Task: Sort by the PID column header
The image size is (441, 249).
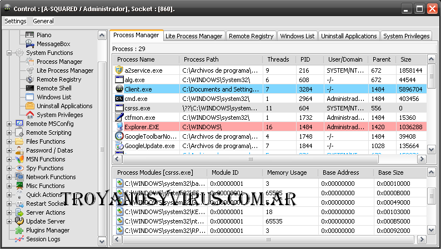Action: (309, 59)
